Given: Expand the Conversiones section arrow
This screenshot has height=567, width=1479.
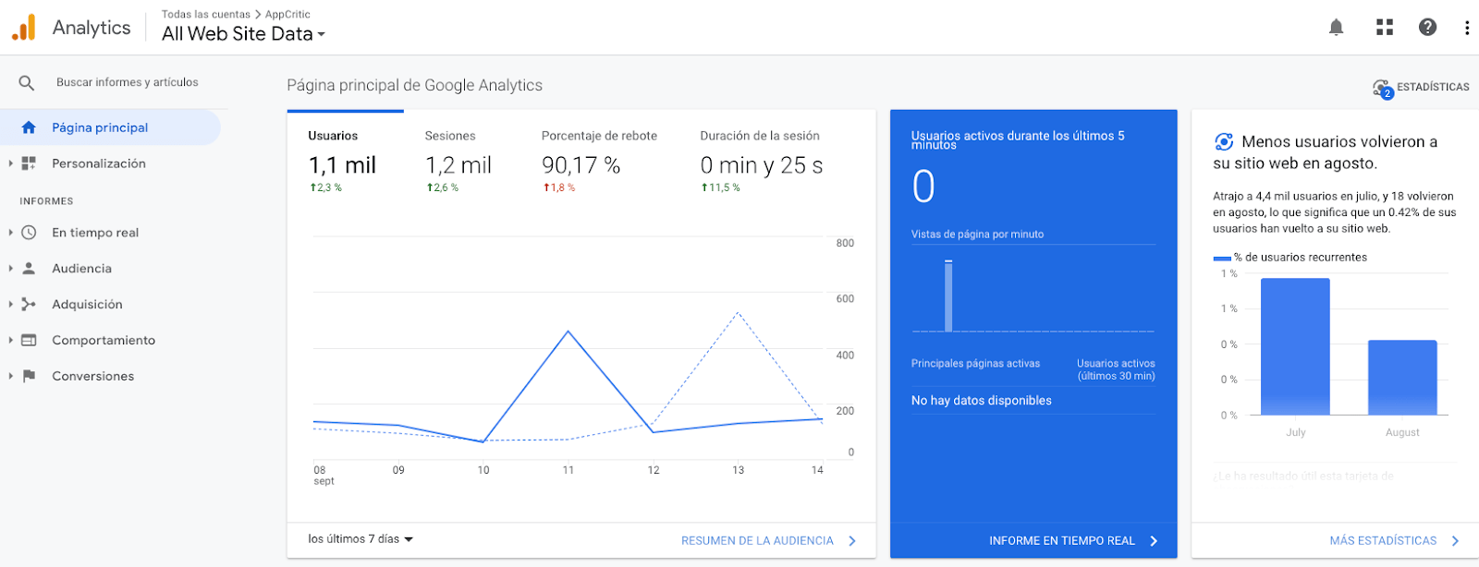Looking at the screenshot, I should click(10, 376).
